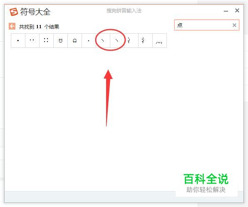Screen dimensions: 248x207
Task: Click the 共找到 11 个结果 text
Action: (39, 27)
